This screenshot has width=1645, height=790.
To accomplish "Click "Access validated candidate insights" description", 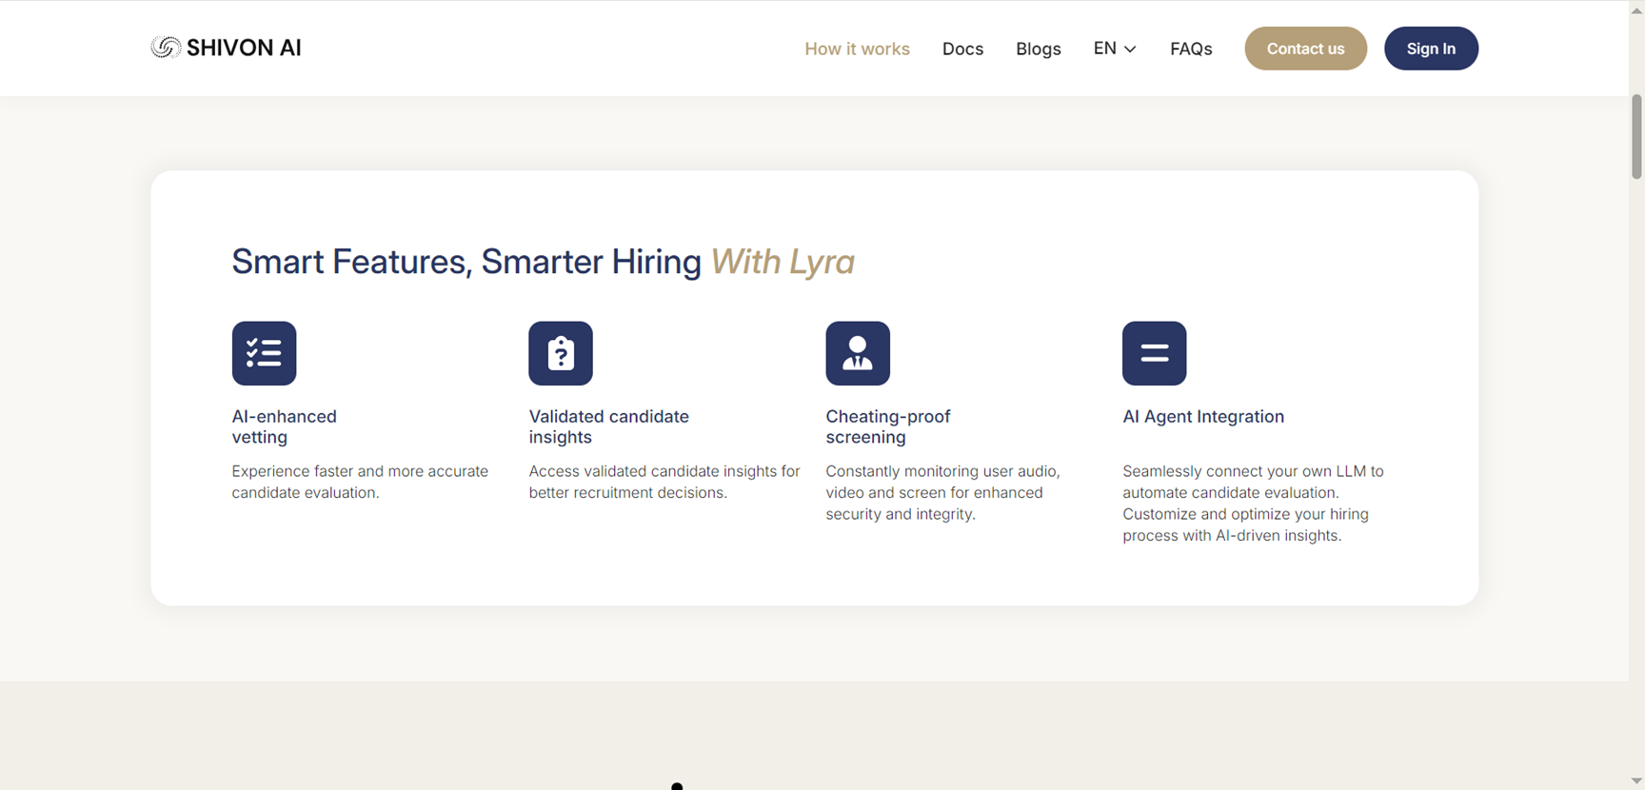I will (x=664, y=482).
